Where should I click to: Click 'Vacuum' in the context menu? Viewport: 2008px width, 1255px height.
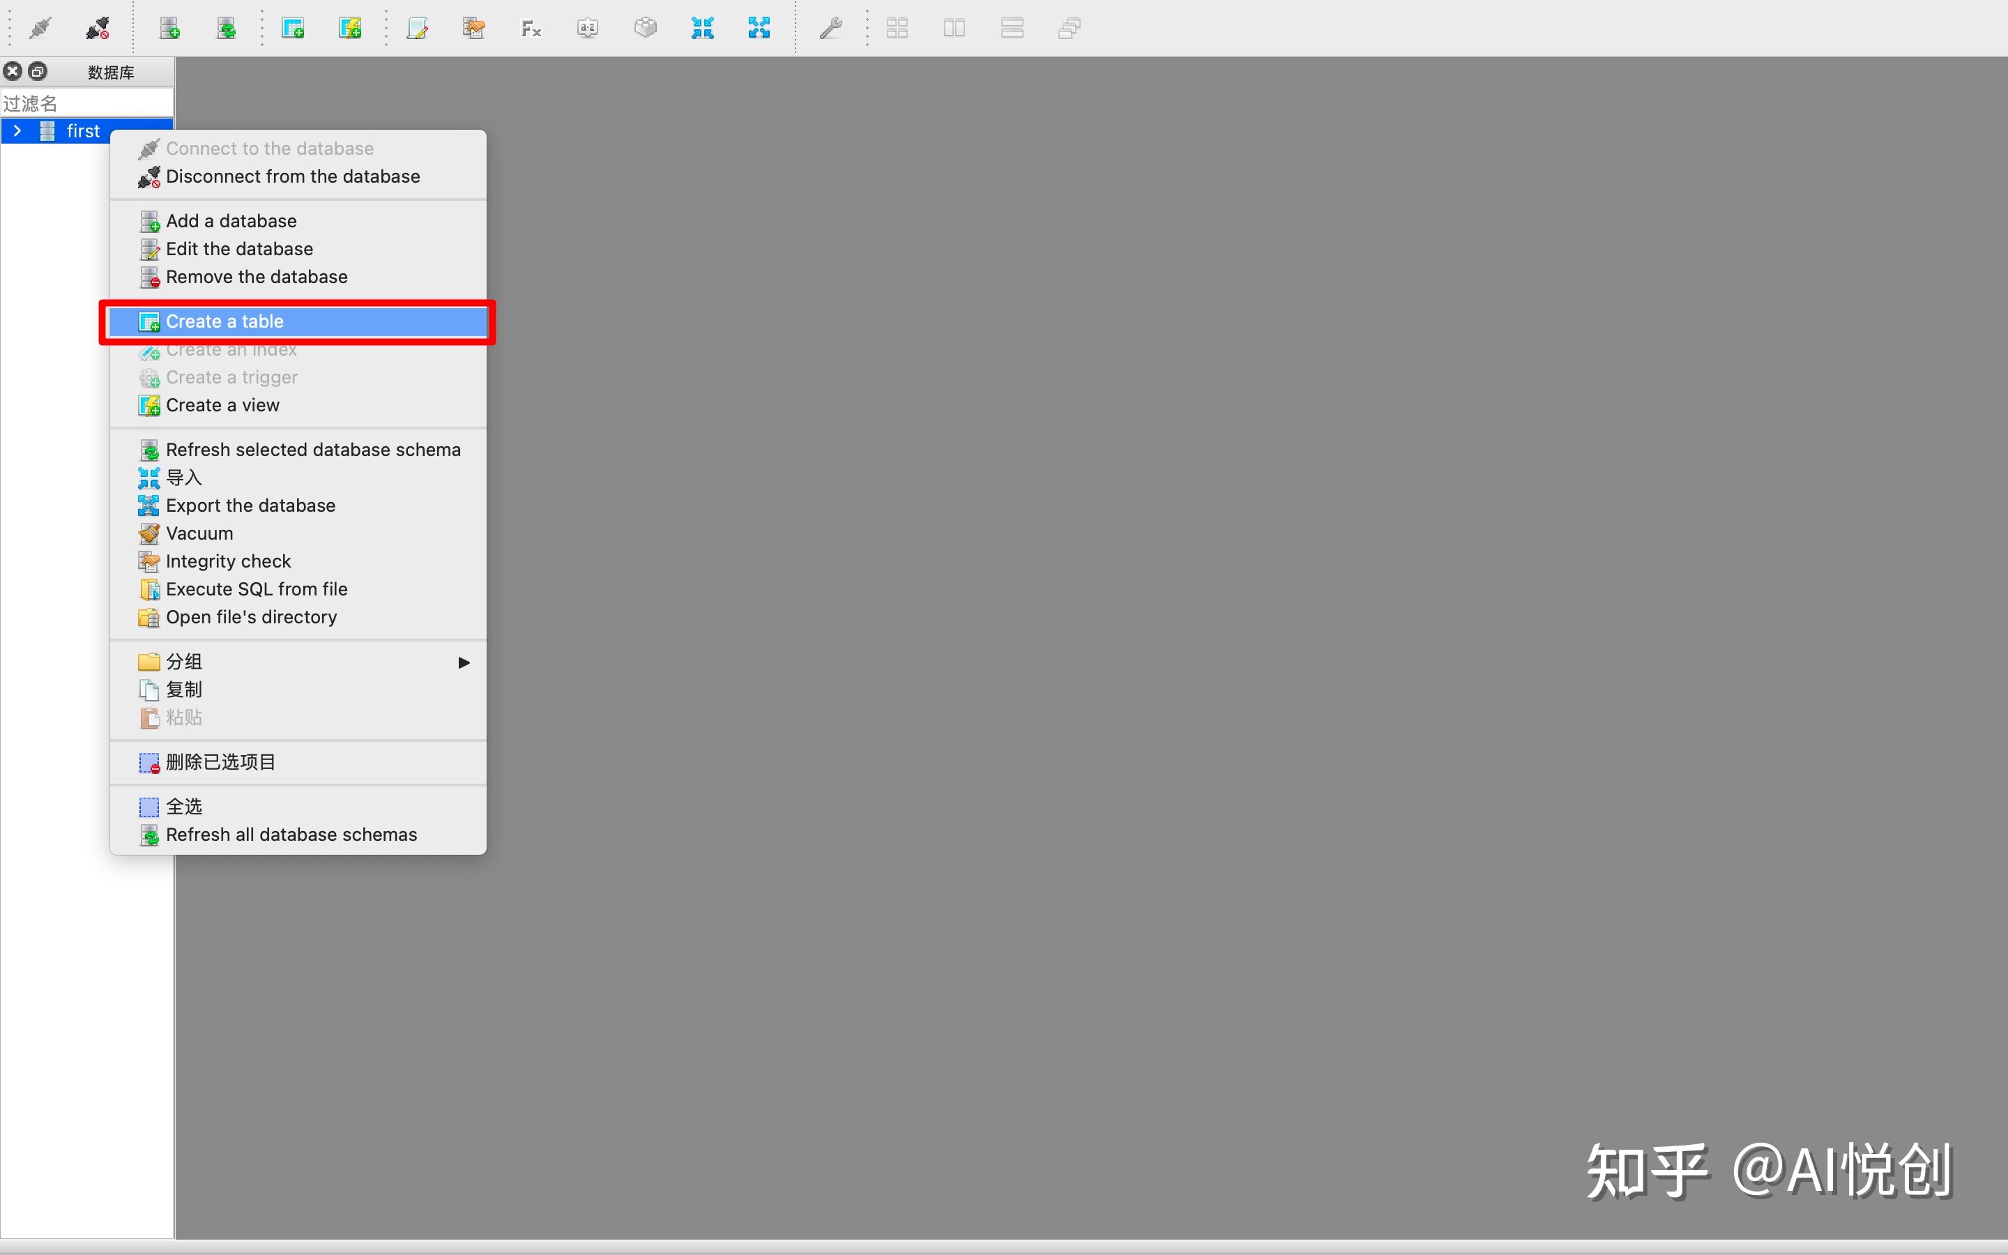(199, 533)
